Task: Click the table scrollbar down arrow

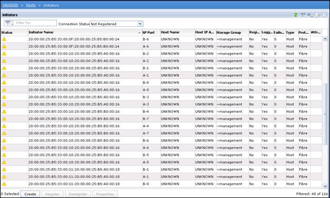Action: (325, 186)
